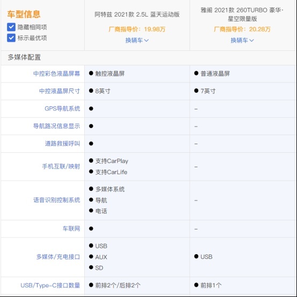The width and height of the screenshot is (297, 297).
Task: Uncheck the 隐藏相同项 checkbox
Action: coord(11,27)
